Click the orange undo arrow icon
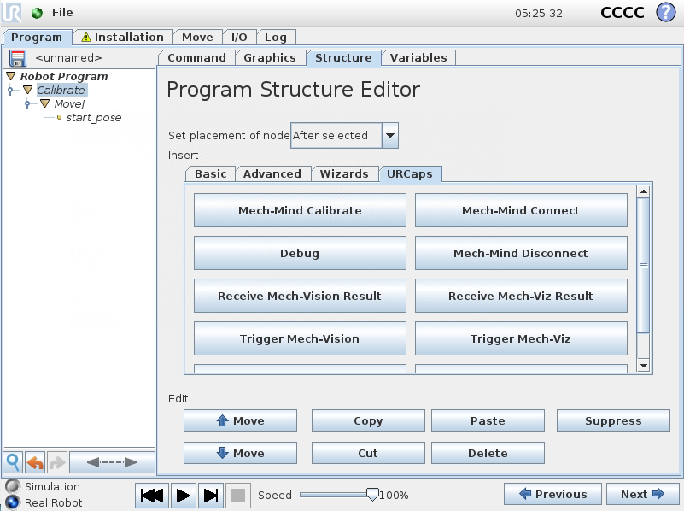684x511 pixels. (x=35, y=462)
